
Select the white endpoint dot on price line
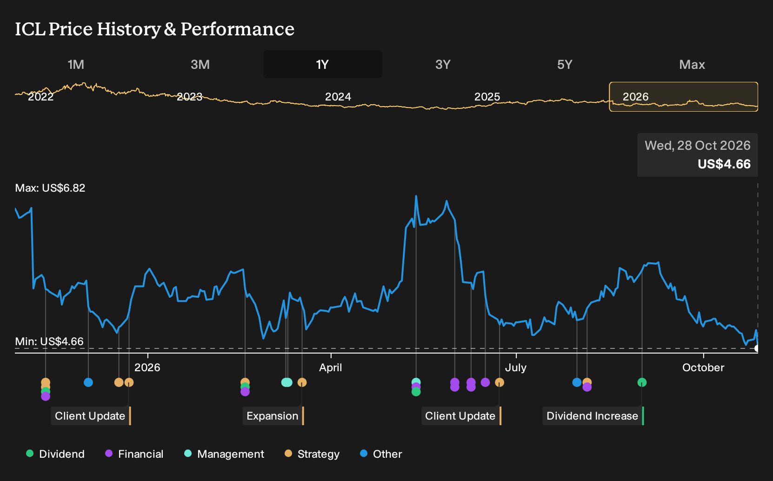pyautogui.click(x=757, y=348)
